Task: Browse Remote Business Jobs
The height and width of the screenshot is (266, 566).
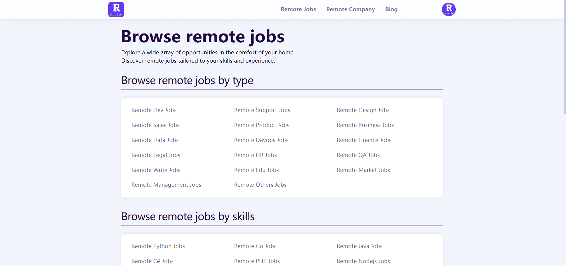Action: pyautogui.click(x=365, y=125)
